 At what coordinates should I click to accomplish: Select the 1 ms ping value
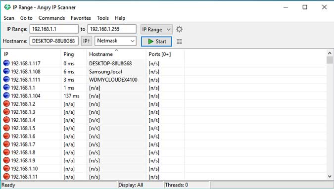69,88
